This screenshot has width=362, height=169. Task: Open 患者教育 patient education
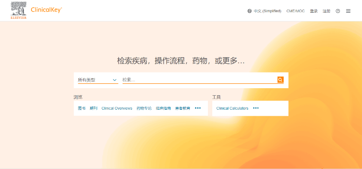point(183,108)
